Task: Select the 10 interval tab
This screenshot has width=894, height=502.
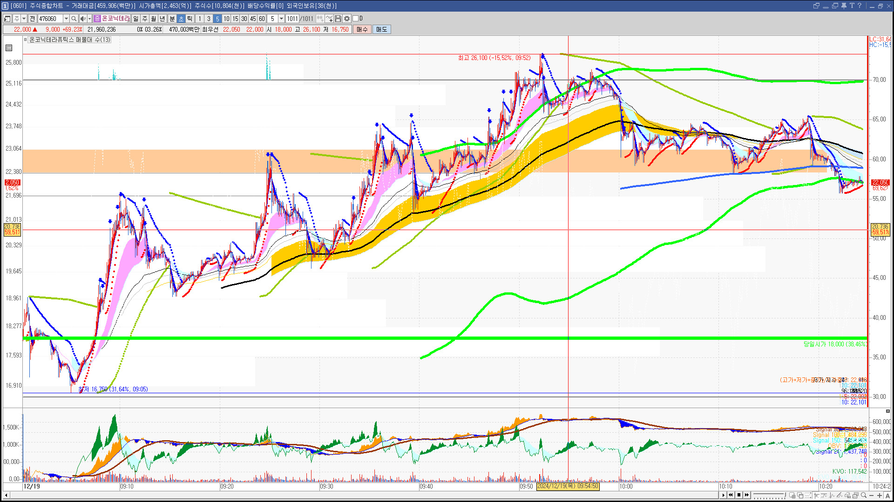Action: pos(226,19)
